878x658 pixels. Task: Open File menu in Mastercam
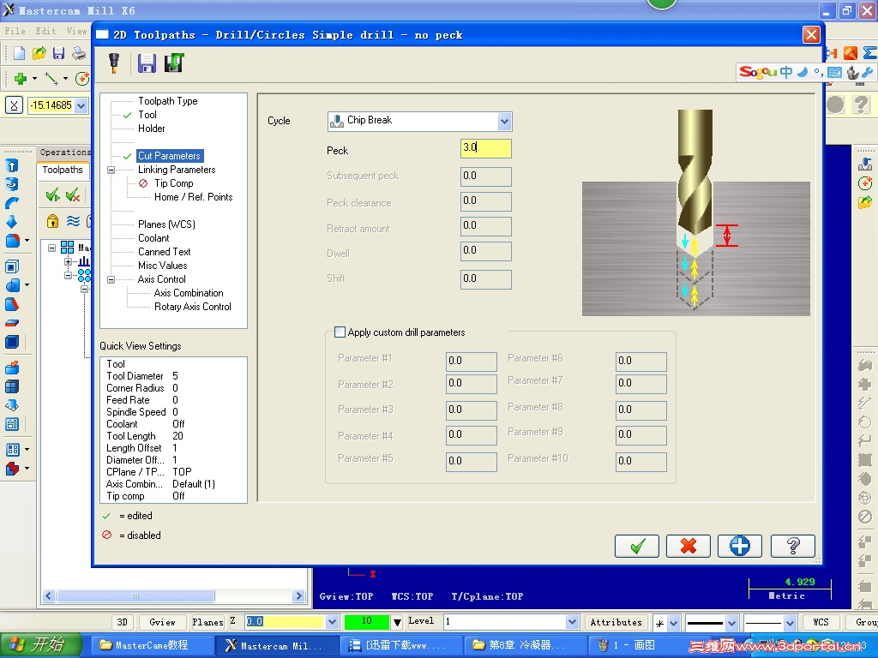click(15, 31)
